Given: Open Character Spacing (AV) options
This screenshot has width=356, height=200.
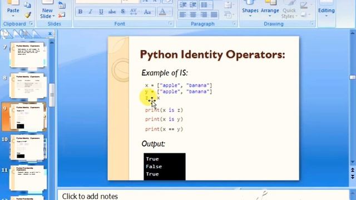Looking at the screenshot, I should 133,12.
